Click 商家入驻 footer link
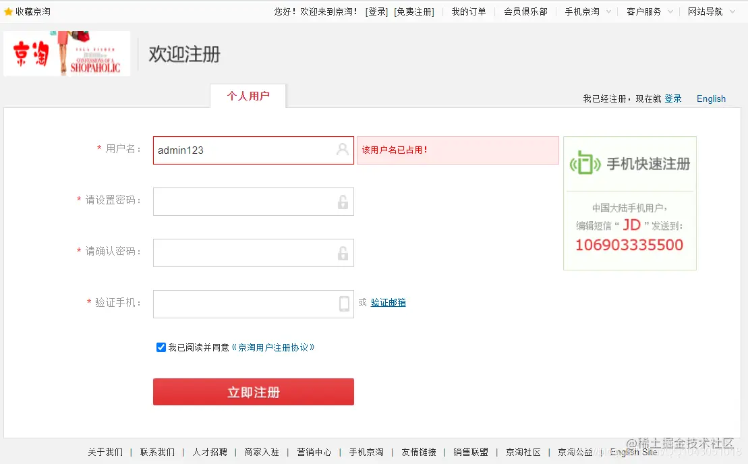 tap(262, 452)
